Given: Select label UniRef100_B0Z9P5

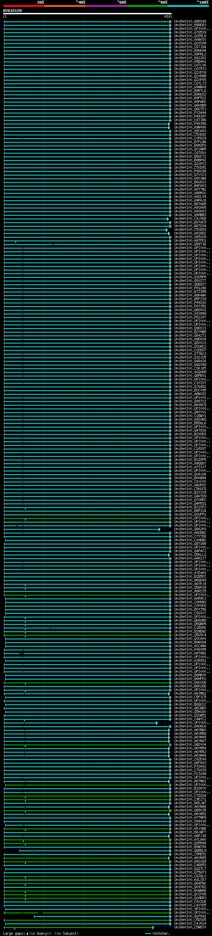Looking at the screenshot, I should coord(190,460).
